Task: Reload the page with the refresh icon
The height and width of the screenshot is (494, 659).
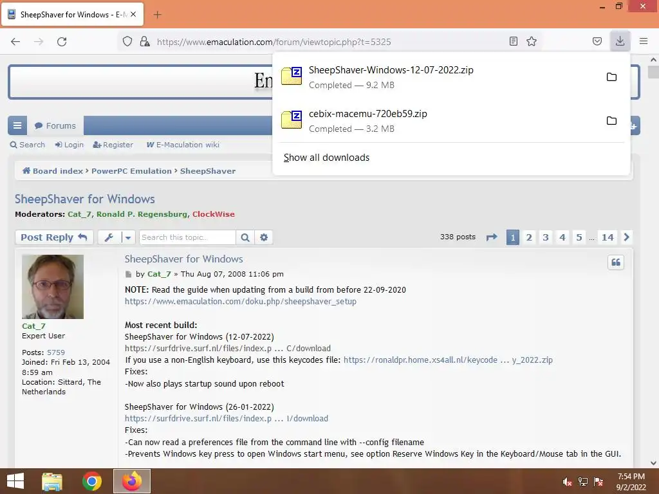Action: pyautogui.click(x=62, y=42)
